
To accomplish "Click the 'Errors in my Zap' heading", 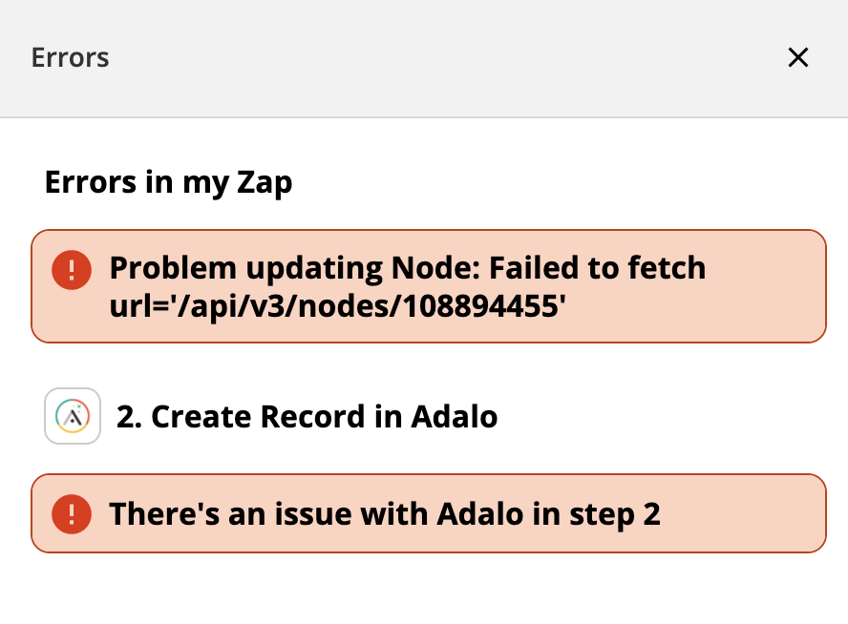I will tap(168, 182).
